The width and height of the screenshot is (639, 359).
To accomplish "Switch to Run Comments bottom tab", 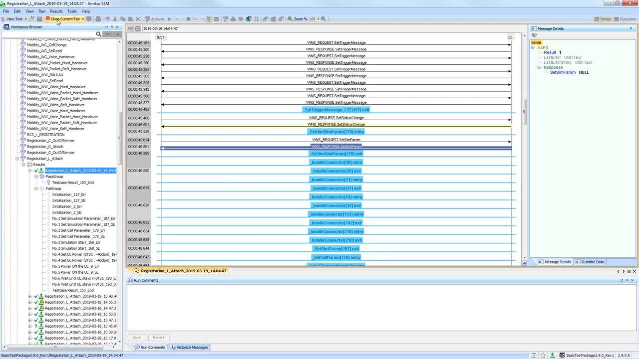I will click(x=149, y=347).
